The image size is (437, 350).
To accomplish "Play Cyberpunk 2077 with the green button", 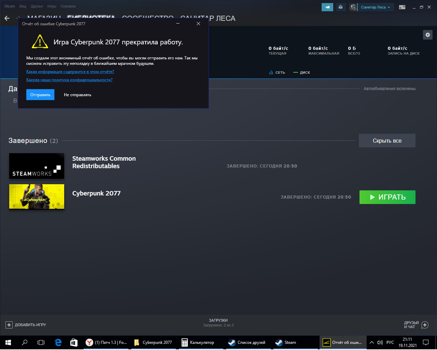I will click(387, 197).
